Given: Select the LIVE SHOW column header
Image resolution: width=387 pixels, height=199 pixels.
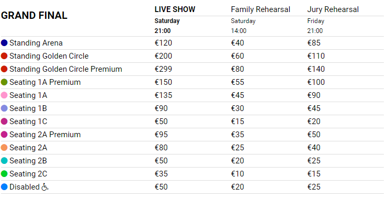Looking at the screenshot, I should 175,9.
